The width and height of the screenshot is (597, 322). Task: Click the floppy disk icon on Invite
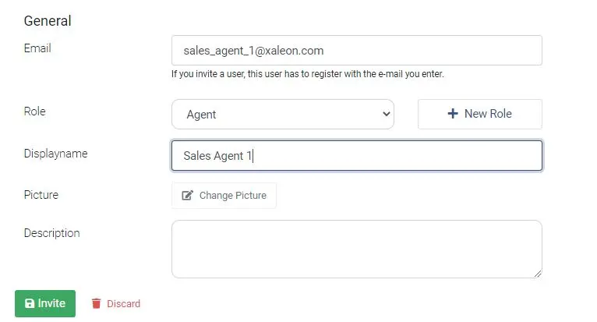coord(30,303)
